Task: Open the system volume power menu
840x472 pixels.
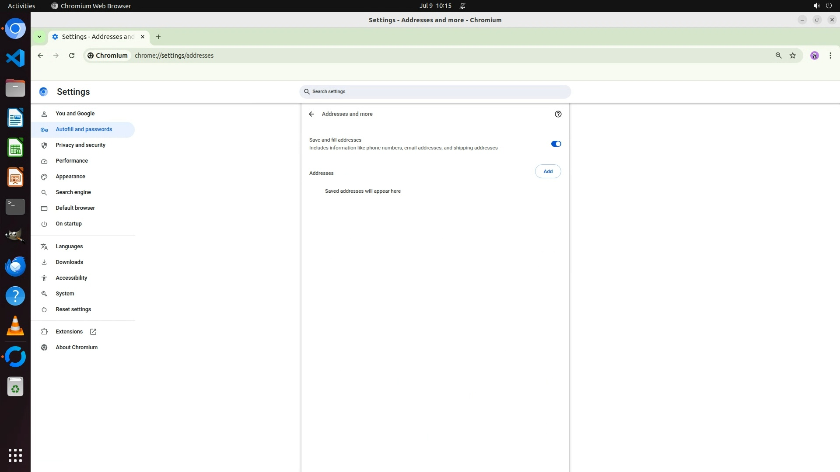Action: [x=822, y=6]
